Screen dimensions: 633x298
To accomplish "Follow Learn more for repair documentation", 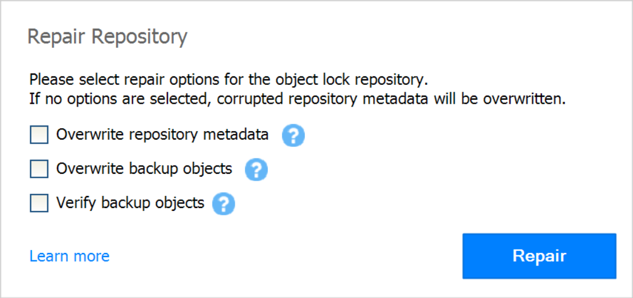I will [70, 256].
